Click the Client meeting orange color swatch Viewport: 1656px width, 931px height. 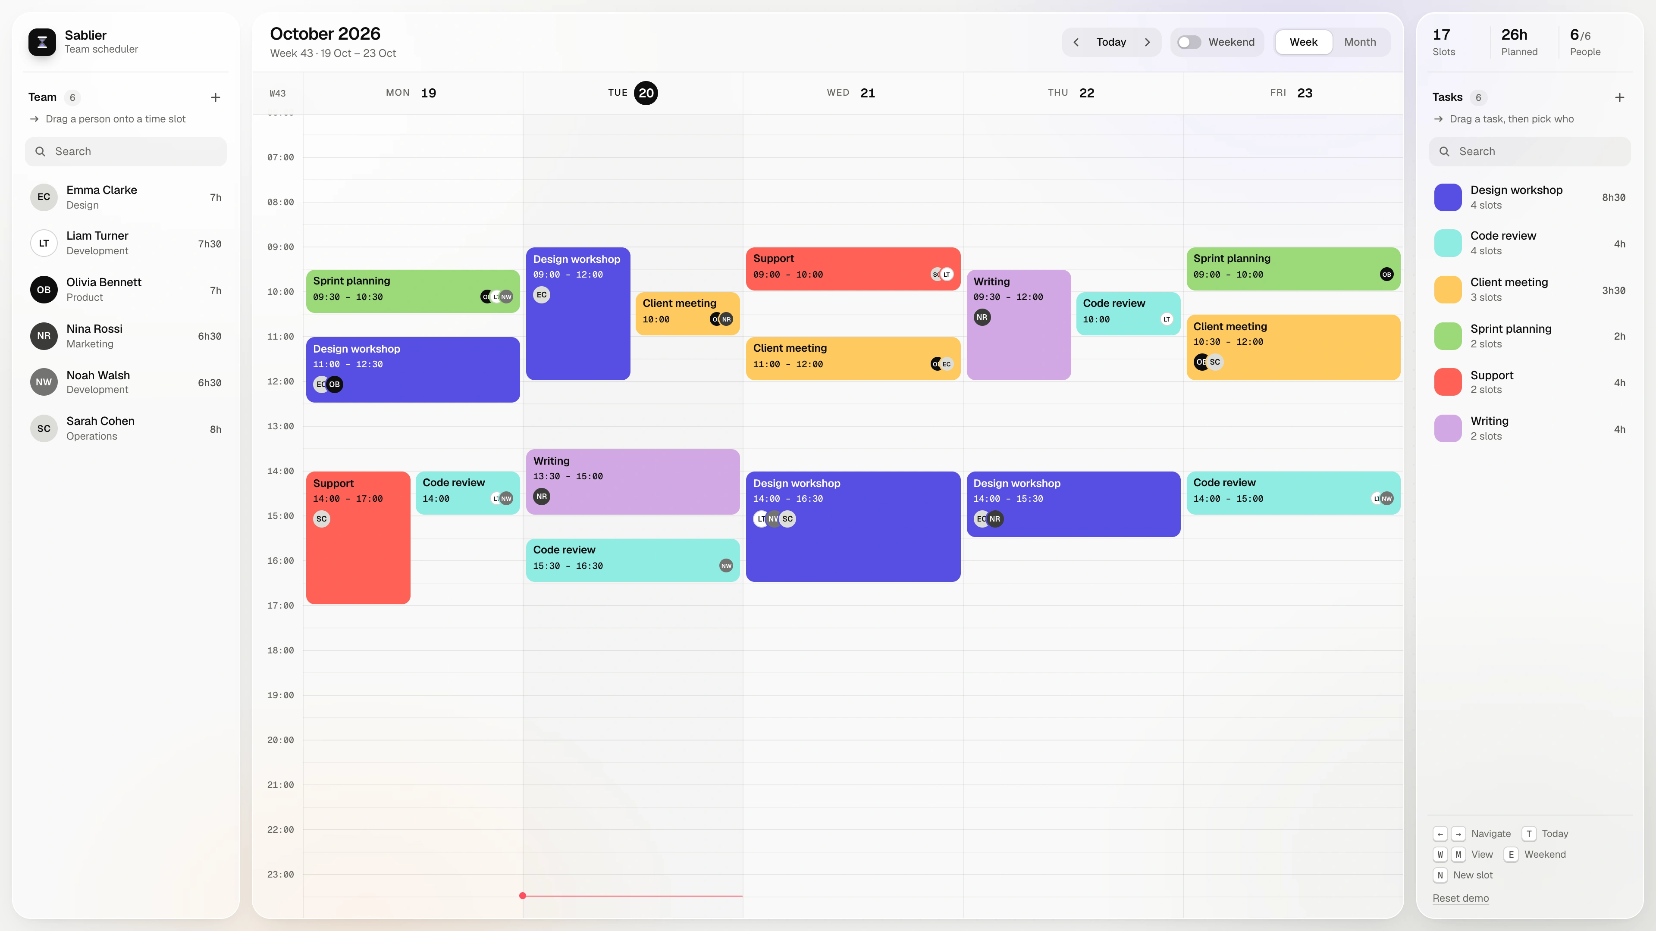[1448, 290]
